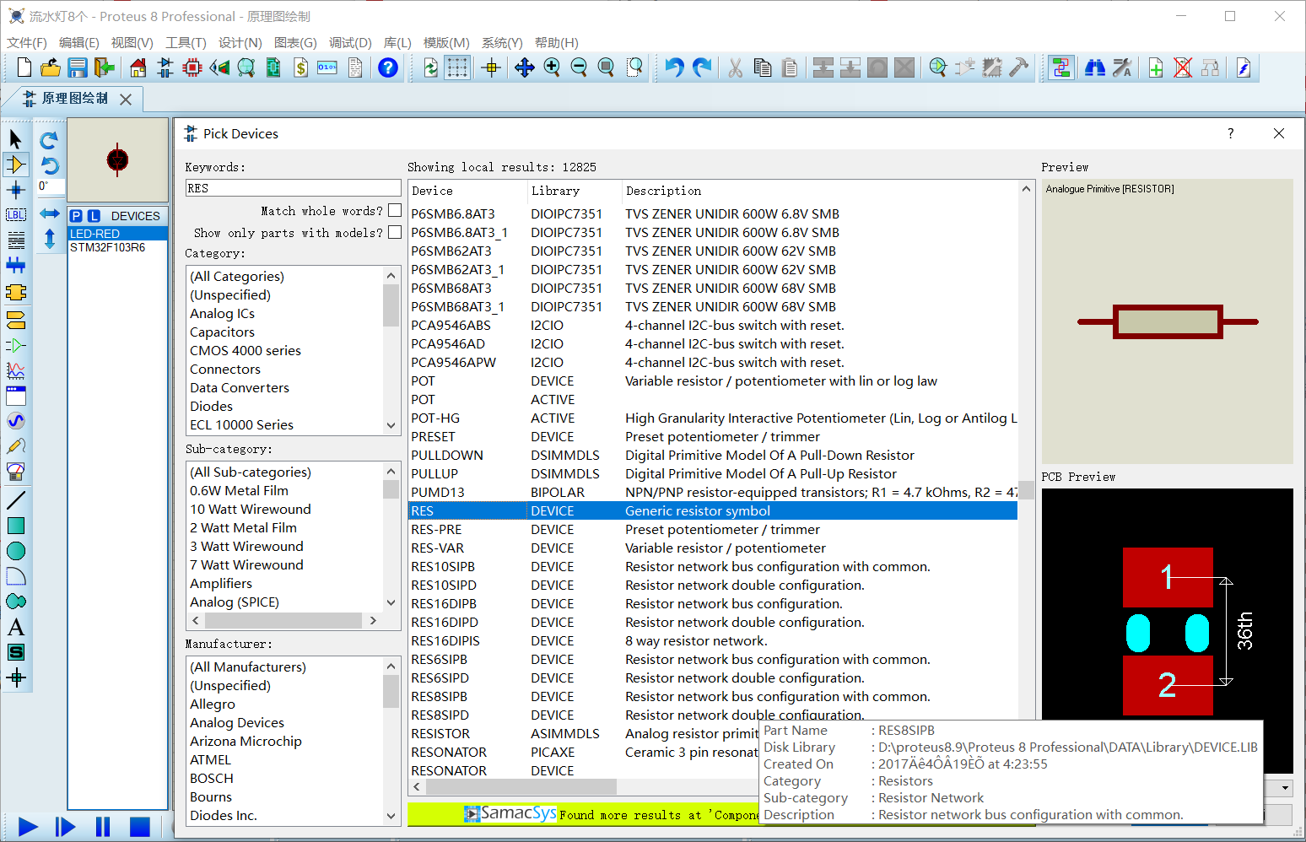The height and width of the screenshot is (842, 1306).
Task: Open the 文件(F) menu
Action: point(27,42)
